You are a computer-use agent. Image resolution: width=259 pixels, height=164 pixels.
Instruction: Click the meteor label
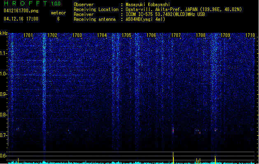coord(58,13)
